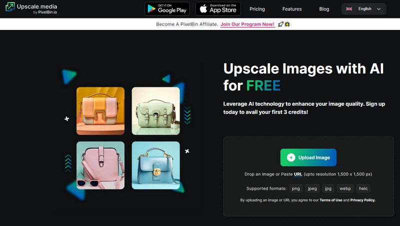Open the Pricing menu item
Viewport: 400px width, 226px height.
point(257,9)
